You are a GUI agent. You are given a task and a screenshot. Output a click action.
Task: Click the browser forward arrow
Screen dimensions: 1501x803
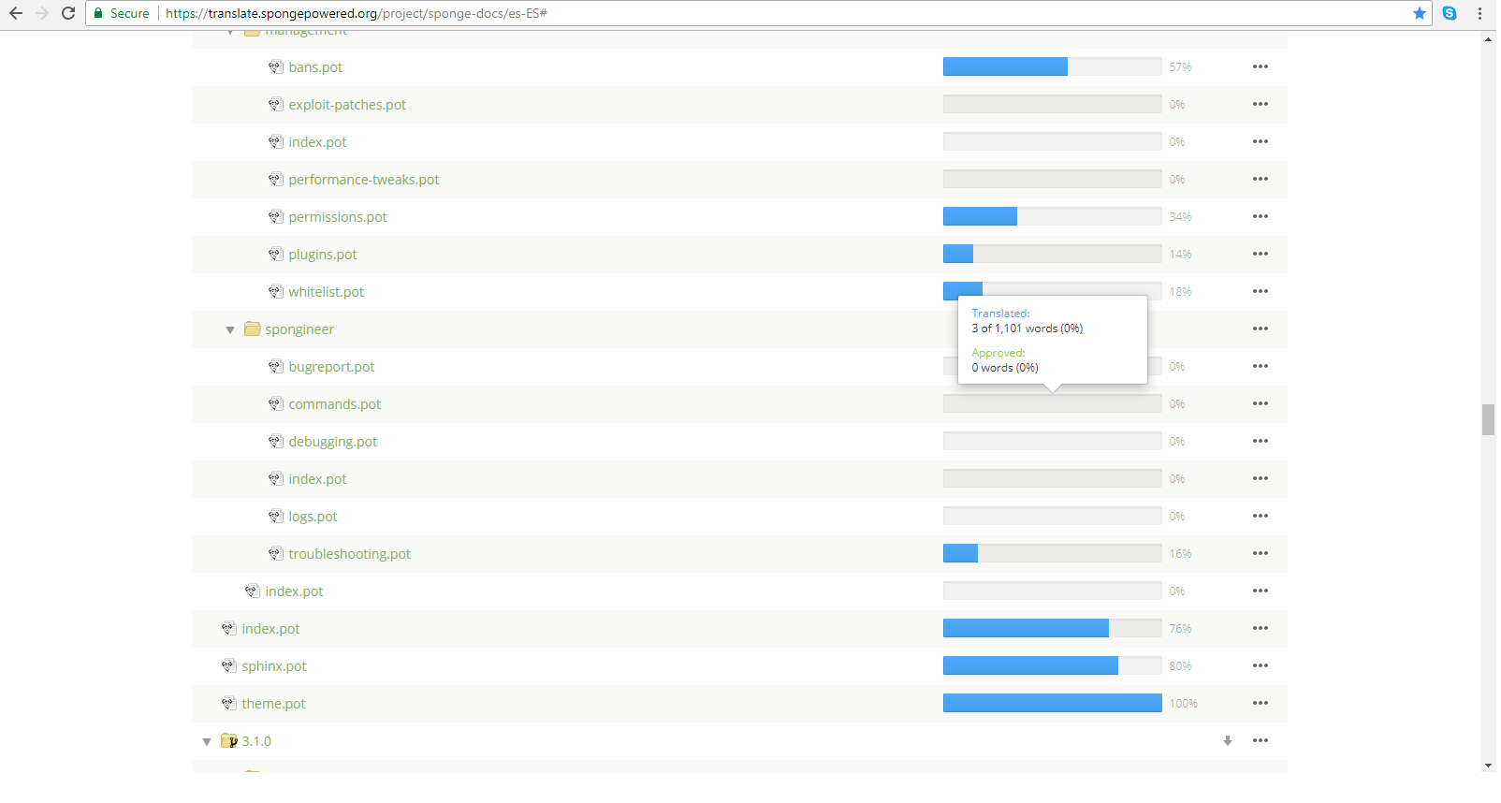[x=42, y=13]
